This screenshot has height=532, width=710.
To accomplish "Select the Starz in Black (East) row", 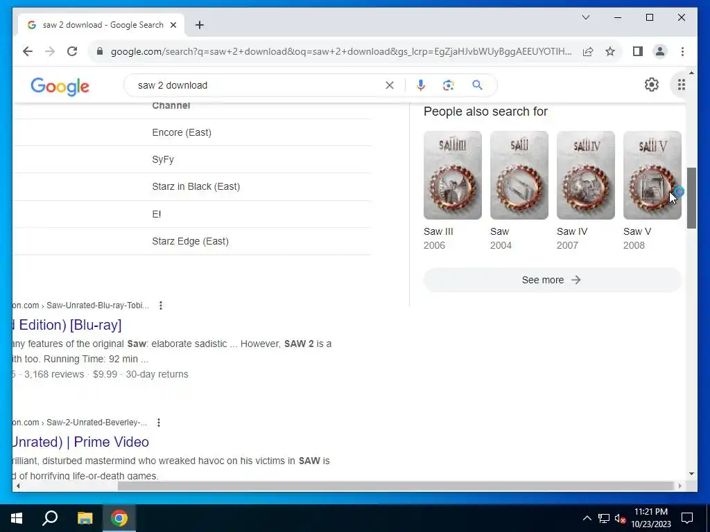I will pos(192,187).
